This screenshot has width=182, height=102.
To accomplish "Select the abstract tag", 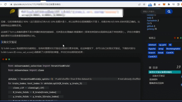I will pos(152,45).
